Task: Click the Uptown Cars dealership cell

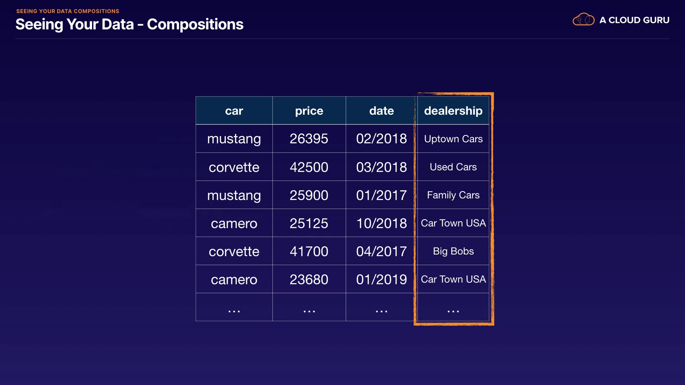Action: (453, 139)
